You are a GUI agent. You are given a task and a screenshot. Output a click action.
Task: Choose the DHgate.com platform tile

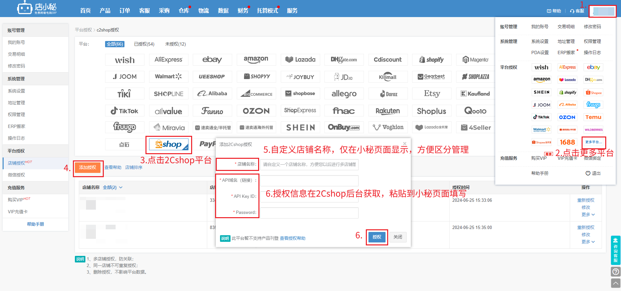344,60
